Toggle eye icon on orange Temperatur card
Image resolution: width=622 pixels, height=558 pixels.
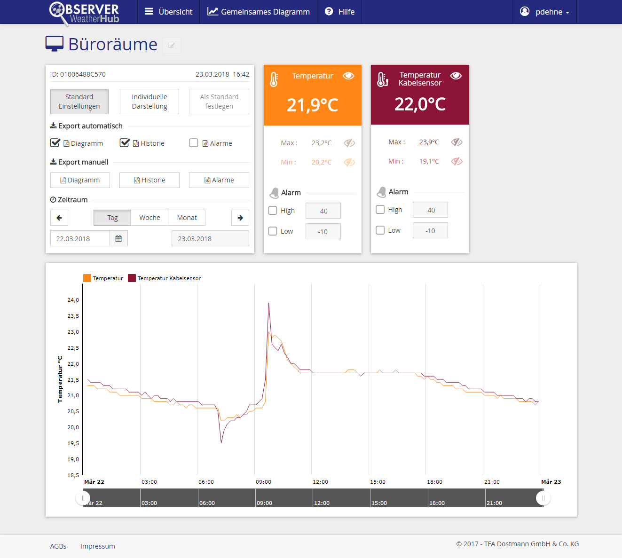[x=348, y=76]
